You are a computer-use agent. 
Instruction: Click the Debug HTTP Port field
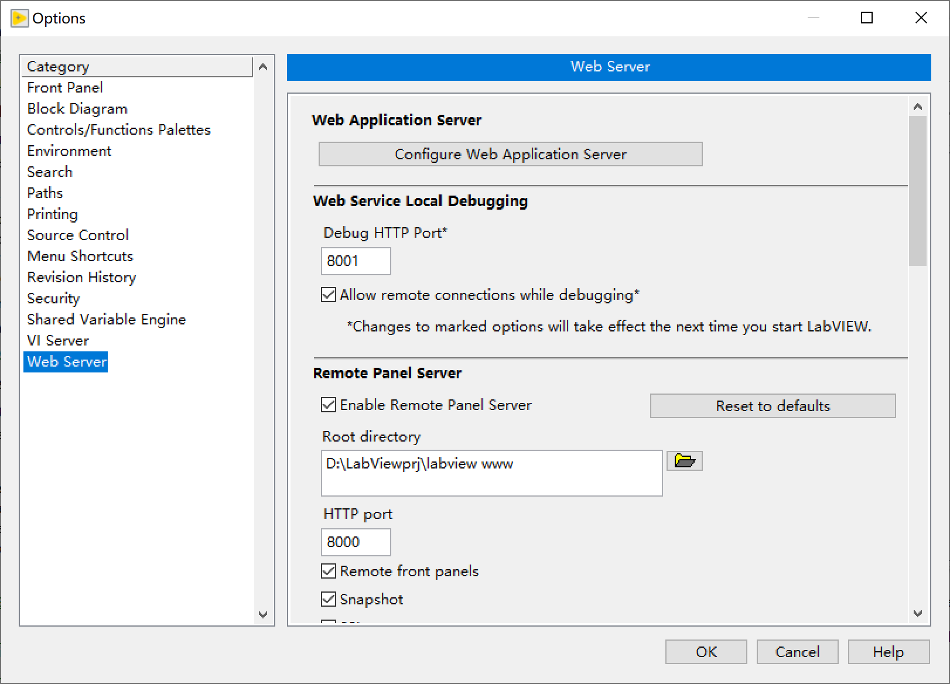pyautogui.click(x=356, y=261)
